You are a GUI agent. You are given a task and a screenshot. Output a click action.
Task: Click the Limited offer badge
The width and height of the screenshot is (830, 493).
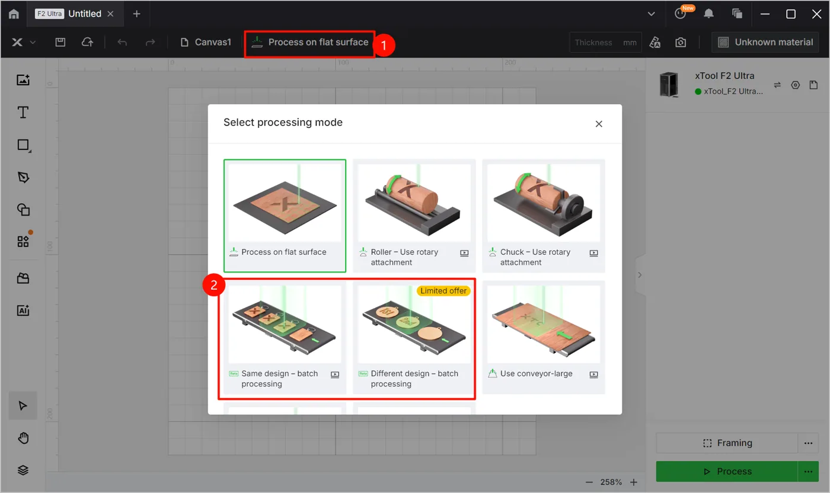point(443,290)
